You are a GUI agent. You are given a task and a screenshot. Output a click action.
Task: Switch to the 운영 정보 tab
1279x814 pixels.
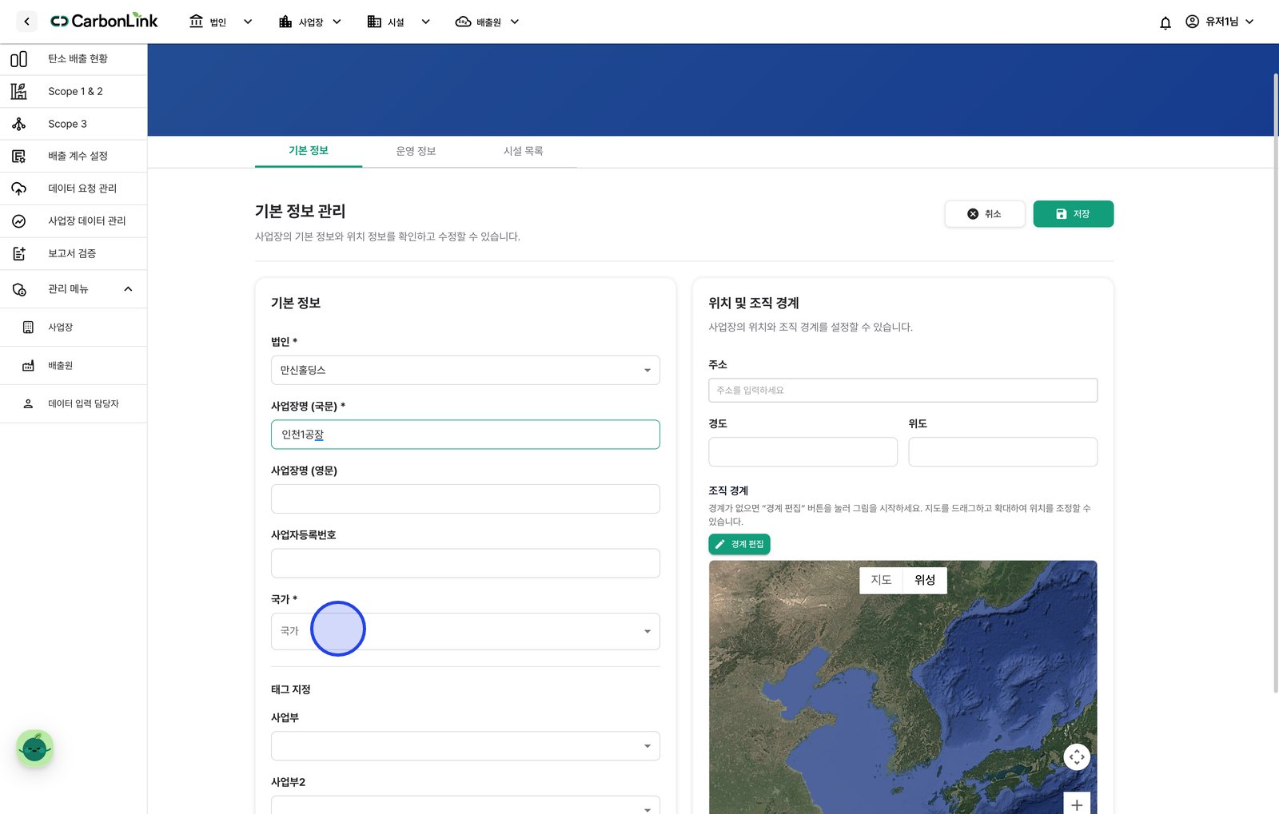416,151
